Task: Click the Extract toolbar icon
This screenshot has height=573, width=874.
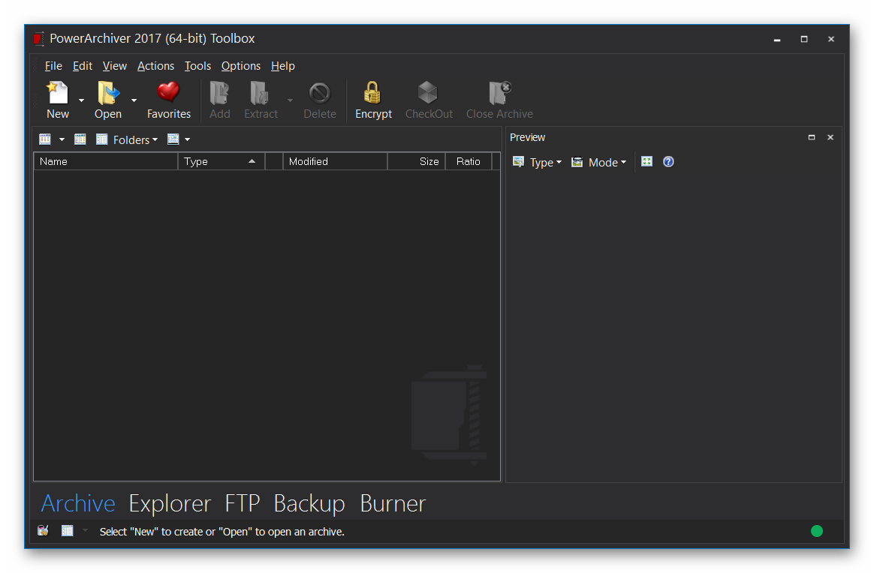Action: [259, 93]
